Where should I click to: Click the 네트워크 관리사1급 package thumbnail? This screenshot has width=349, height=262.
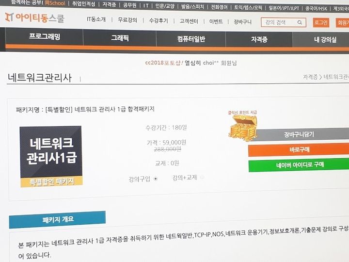click(x=51, y=156)
